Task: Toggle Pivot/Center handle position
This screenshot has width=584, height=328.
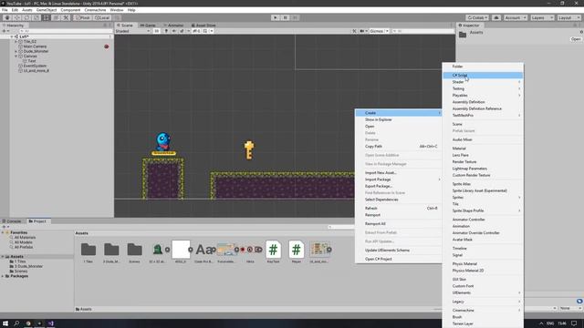Action: tap(83, 17)
